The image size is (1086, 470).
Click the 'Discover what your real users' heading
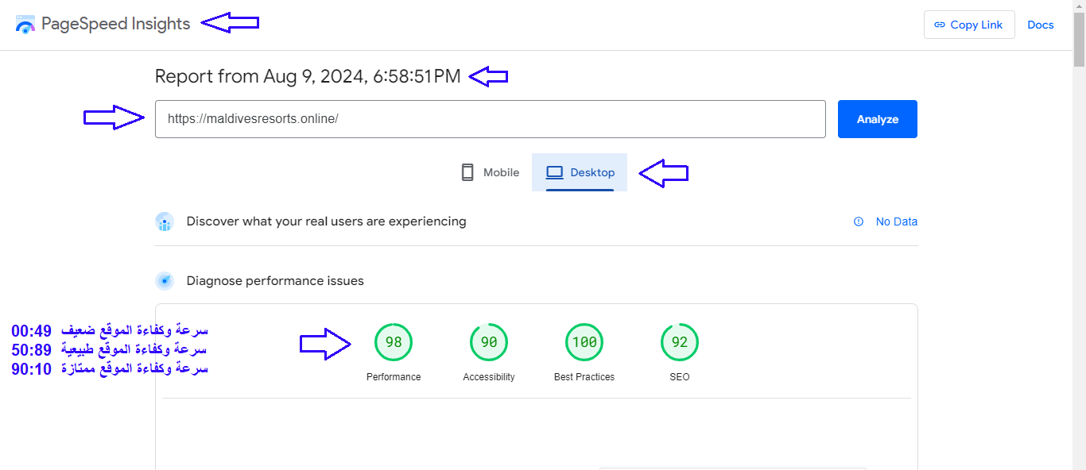point(326,222)
